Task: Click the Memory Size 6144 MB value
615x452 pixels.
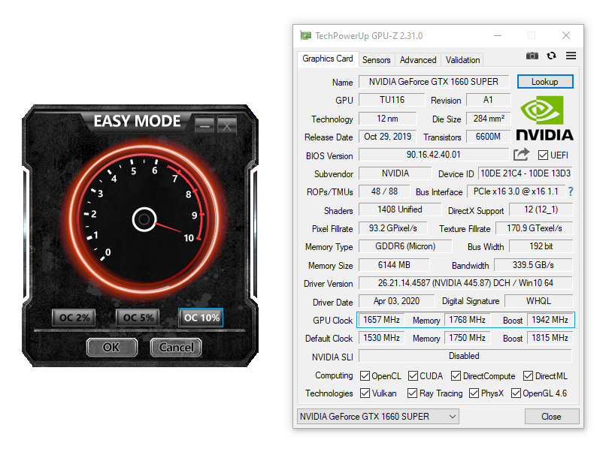Action: (x=394, y=265)
